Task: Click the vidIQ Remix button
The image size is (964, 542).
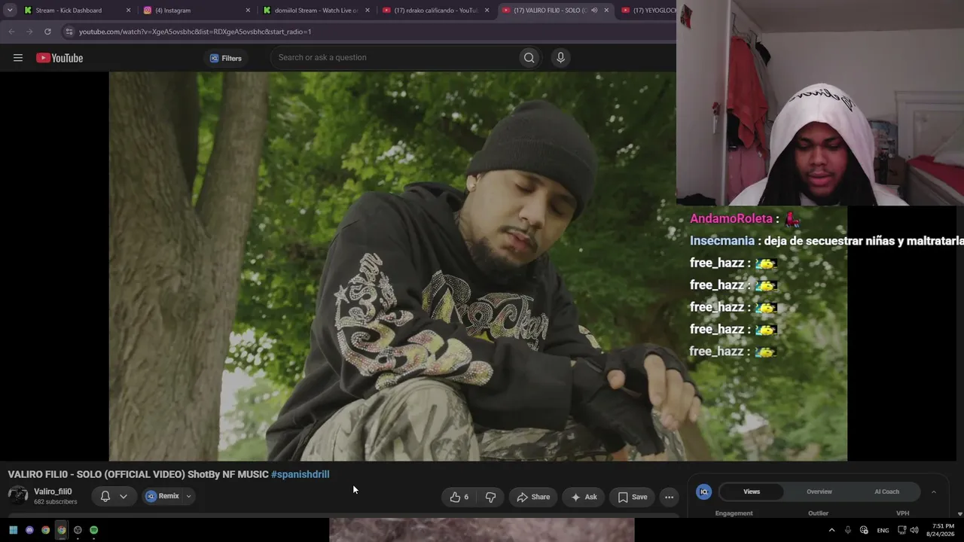Action: pyautogui.click(x=162, y=497)
